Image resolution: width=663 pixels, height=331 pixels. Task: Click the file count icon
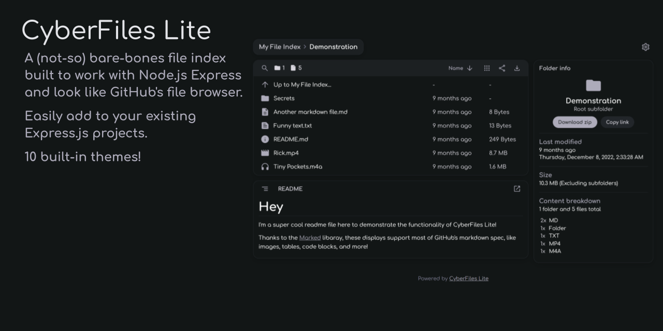293,68
